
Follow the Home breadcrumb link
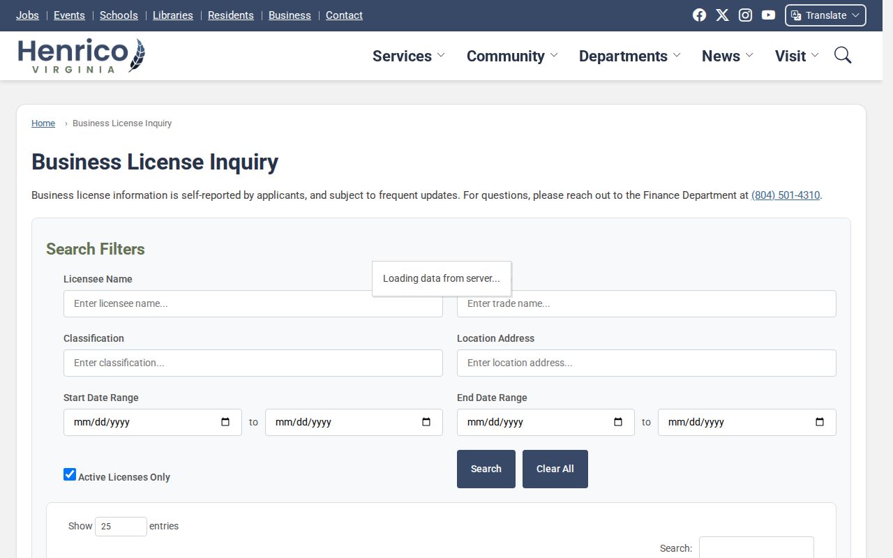tap(43, 123)
